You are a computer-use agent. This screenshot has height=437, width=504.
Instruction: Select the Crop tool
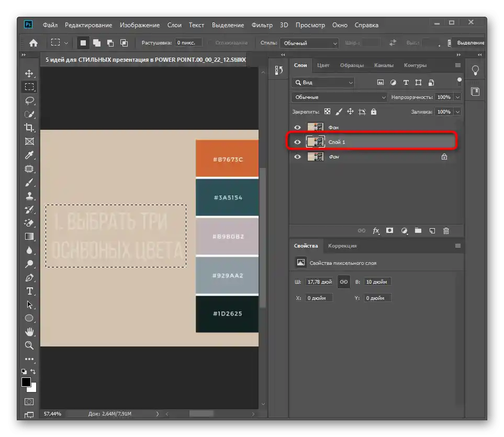[x=29, y=128]
